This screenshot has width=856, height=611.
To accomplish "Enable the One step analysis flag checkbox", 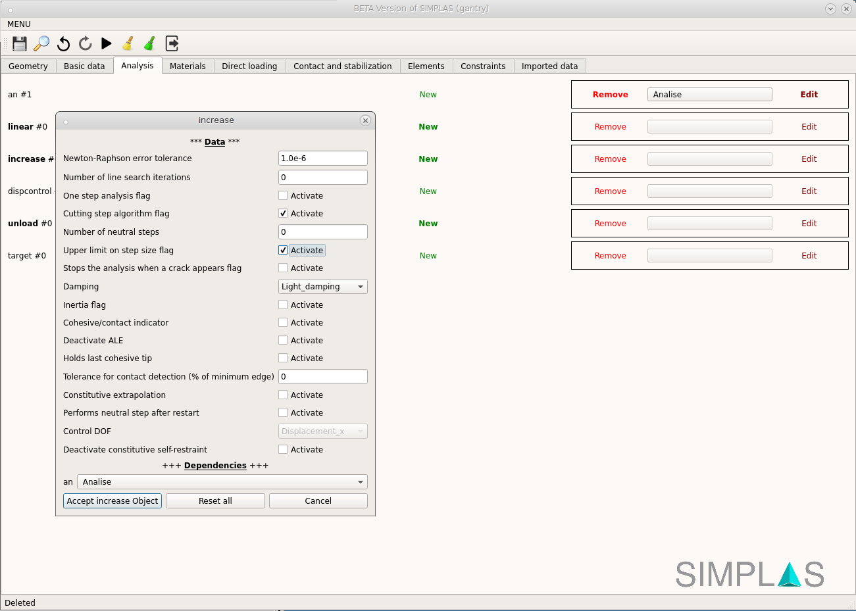I will pyautogui.click(x=283, y=195).
